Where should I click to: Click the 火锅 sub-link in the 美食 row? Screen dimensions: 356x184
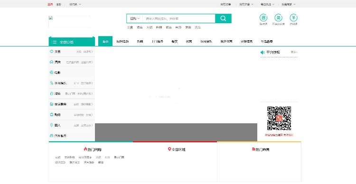[x=78, y=52]
